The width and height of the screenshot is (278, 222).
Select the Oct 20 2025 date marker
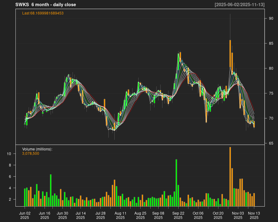pyautogui.click(x=218, y=215)
